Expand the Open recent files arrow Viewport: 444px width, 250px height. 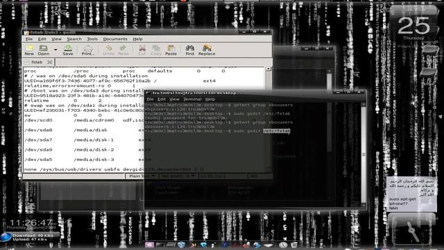55,50
